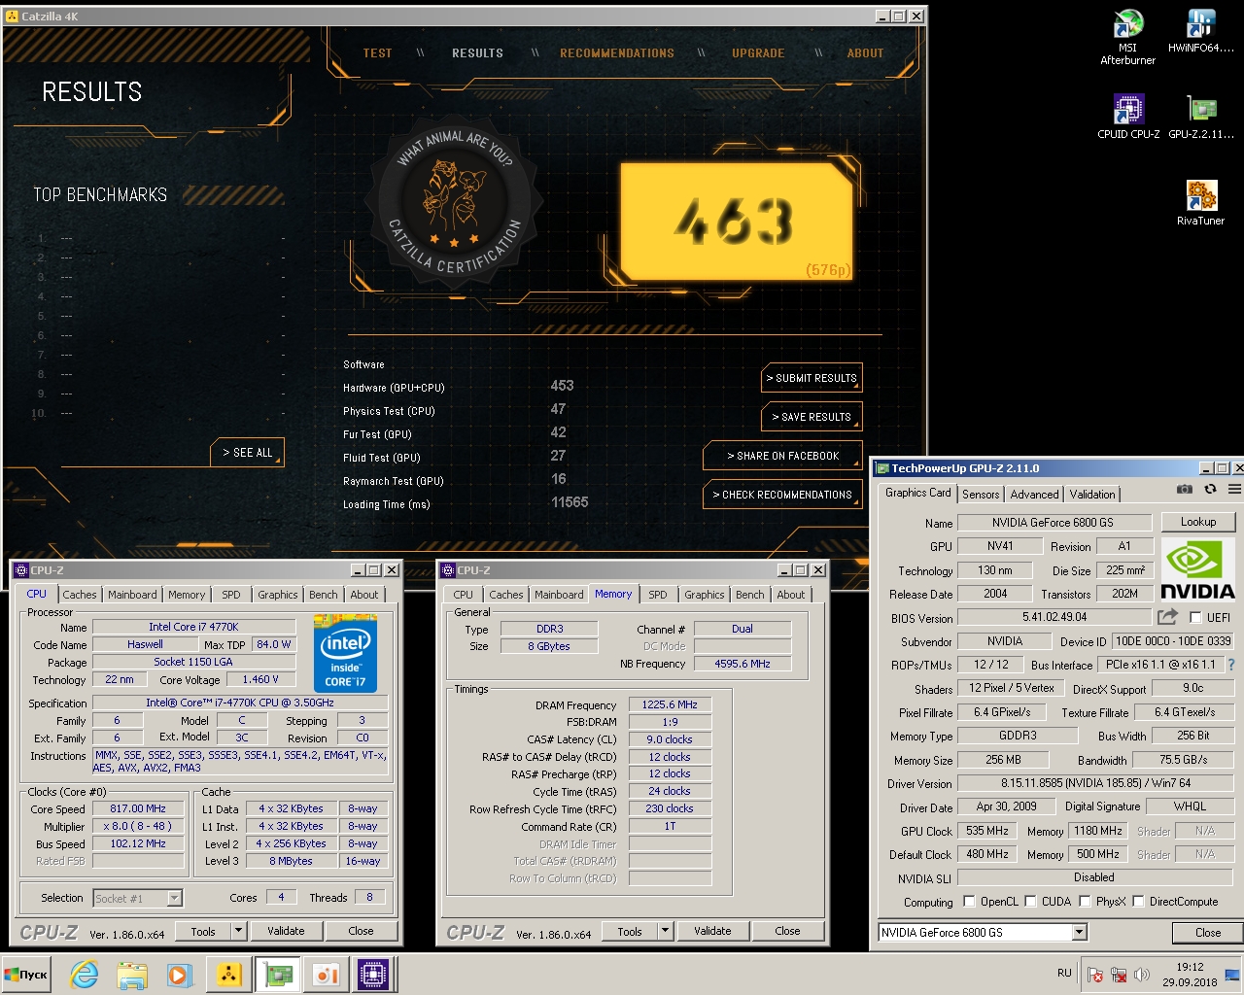This screenshot has height=995, width=1244.
Task: Open Catzilla TEST tab
Action: coord(378,53)
